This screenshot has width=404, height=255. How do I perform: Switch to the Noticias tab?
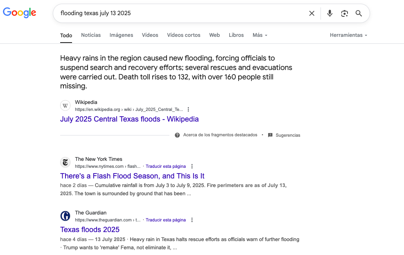tap(91, 35)
